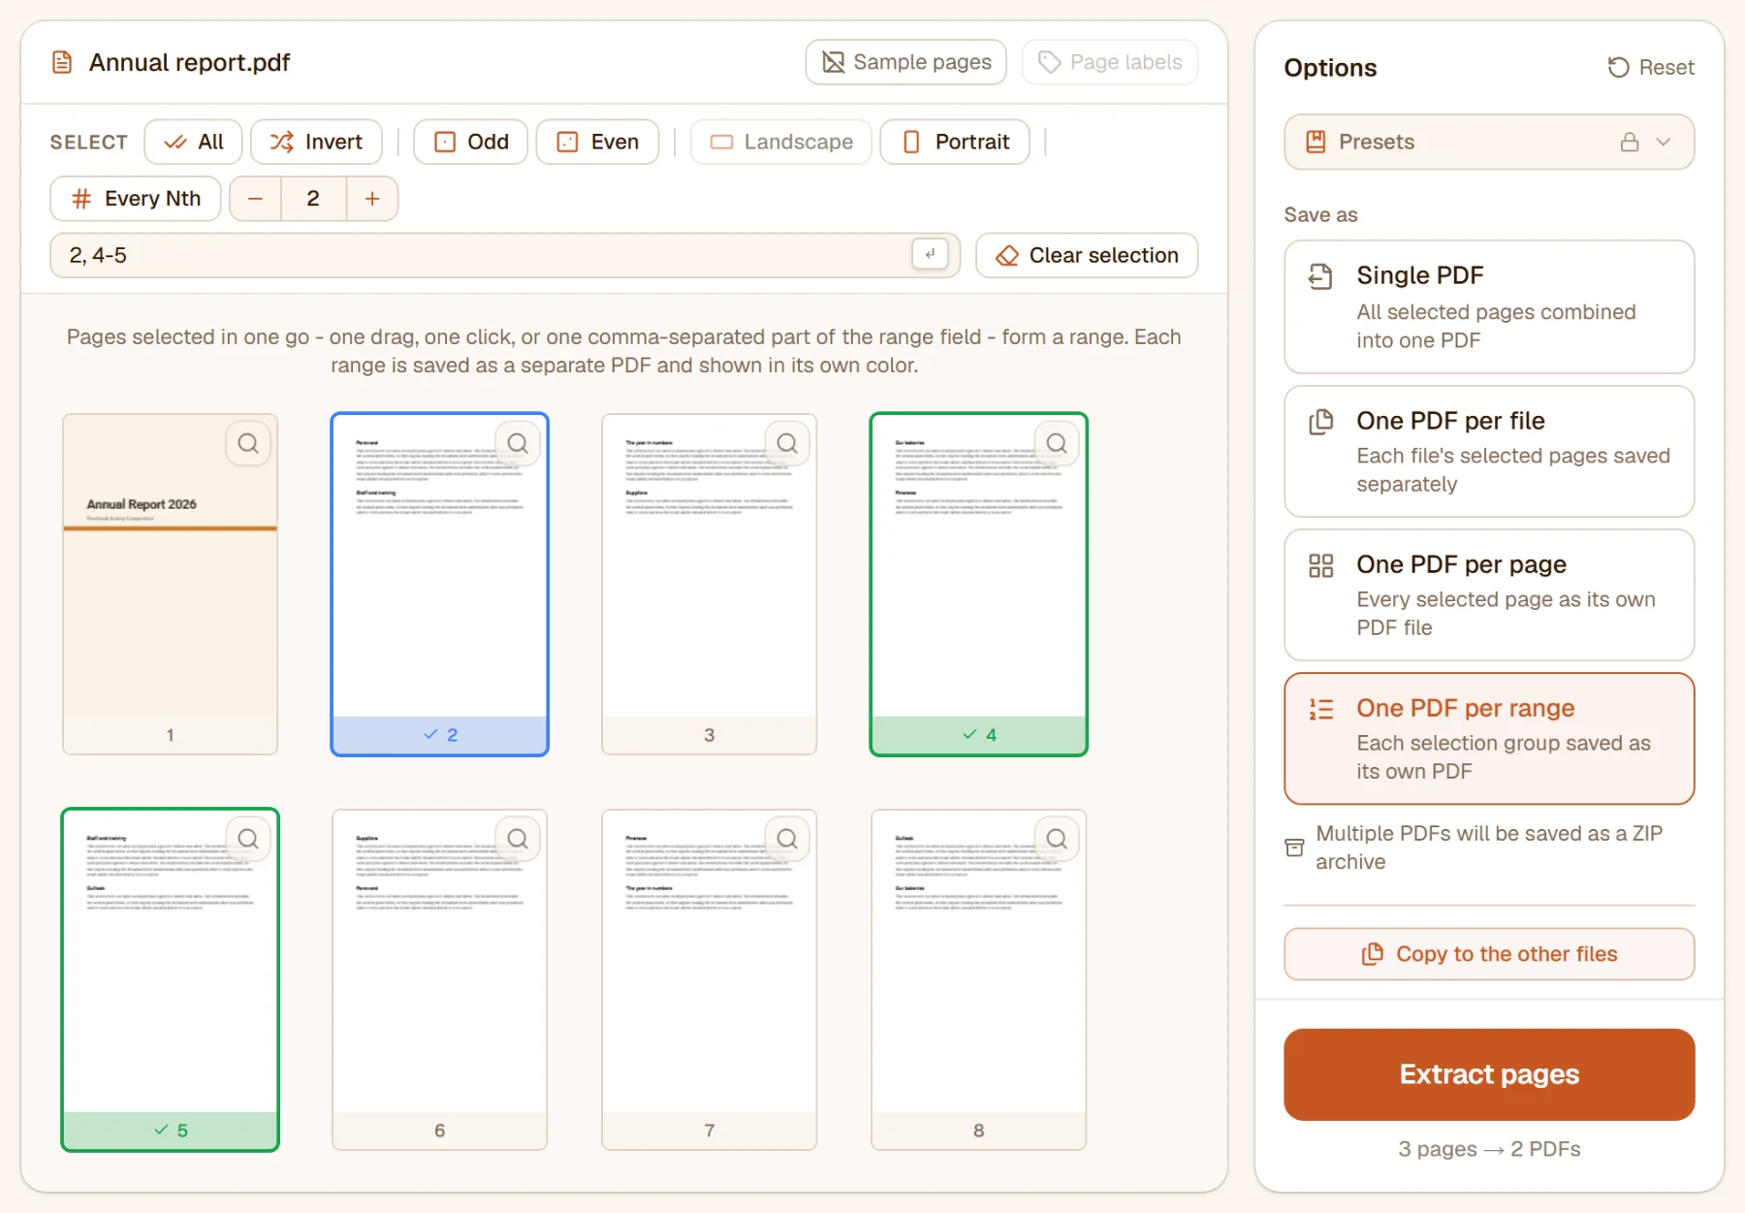Click the lock icon in Presets
The image size is (1745, 1213).
[1630, 143]
